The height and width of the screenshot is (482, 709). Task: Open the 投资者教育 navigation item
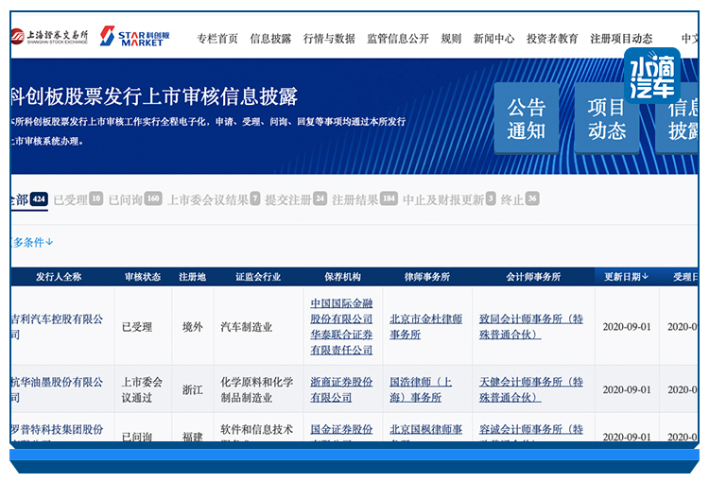click(552, 39)
